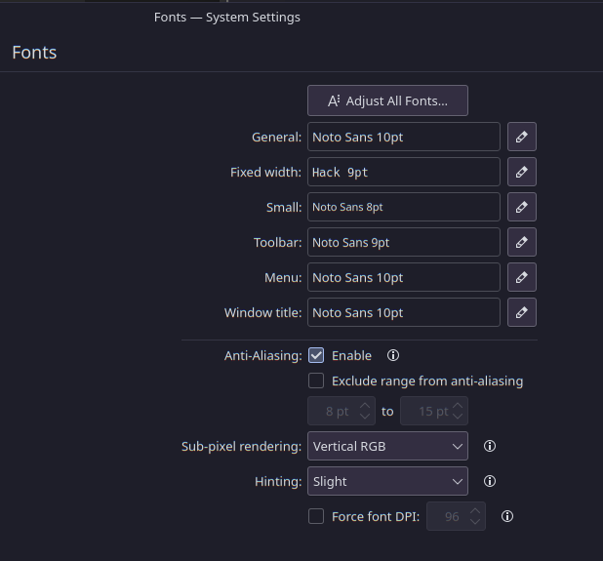Click the edit pencil for General font
The image size is (603, 561).
pyautogui.click(x=522, y=138)
